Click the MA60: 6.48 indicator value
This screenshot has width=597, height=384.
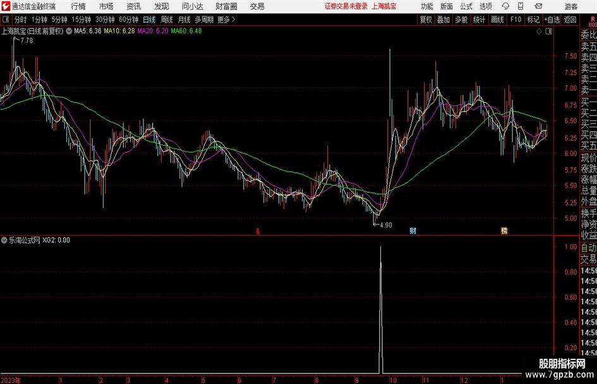(186, 31)
